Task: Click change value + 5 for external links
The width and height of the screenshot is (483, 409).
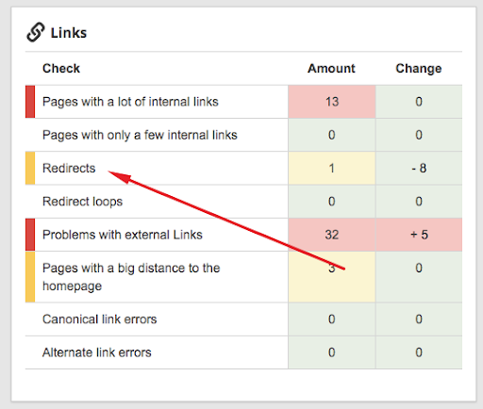Action: (x=419, y=235)
